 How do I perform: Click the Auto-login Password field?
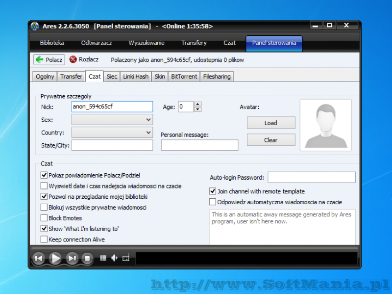pyautogui.click(x=312, y=177)
